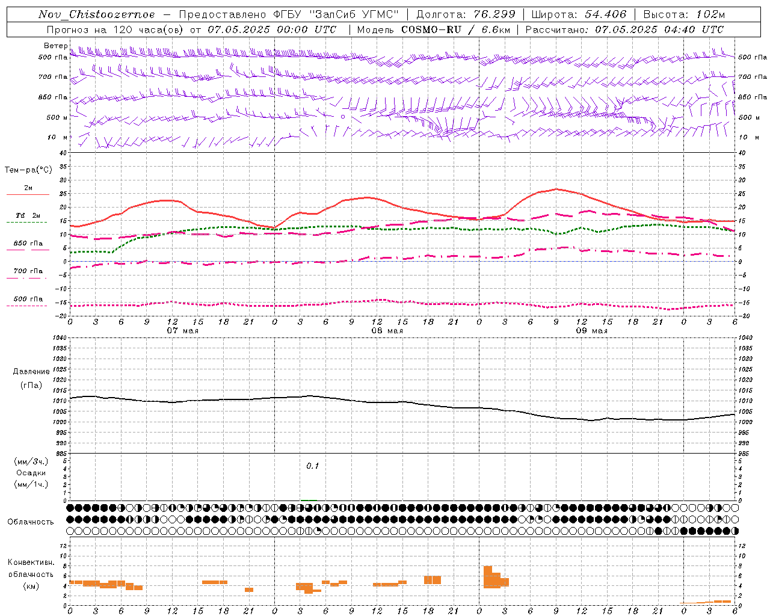
Task: Click the (мм/1ч.) precipitation unit label
Action: pos(31,484)
